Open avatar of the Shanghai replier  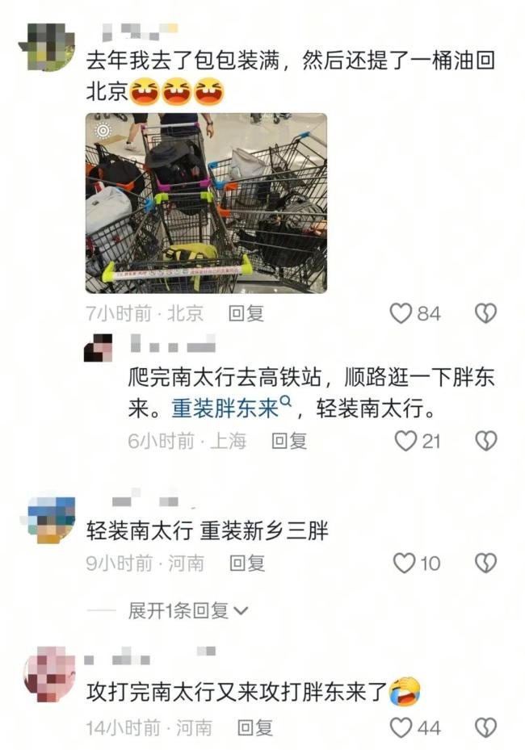click(98, 348)
